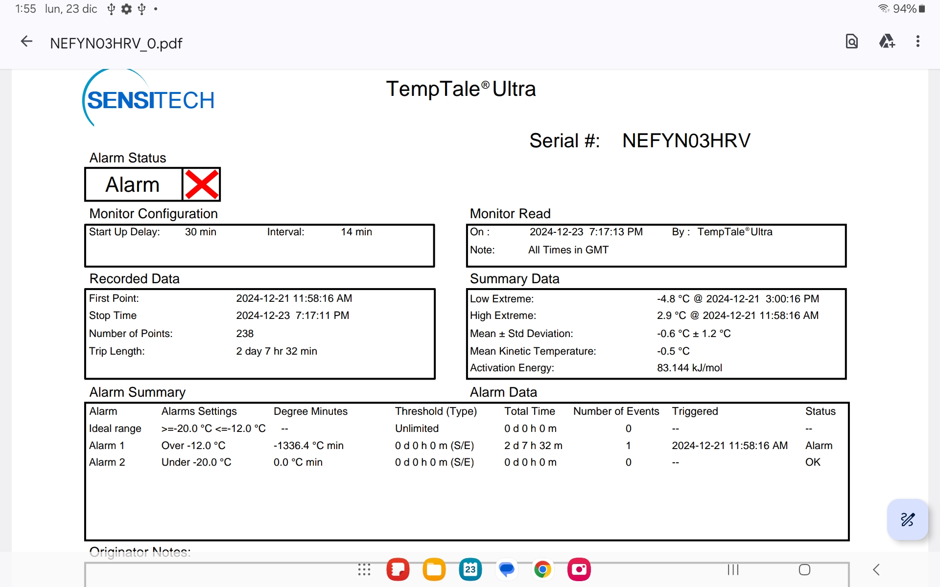
Task: Select First Point value 2024-12-21 11:58:16 AM
Action: pos(294,298)
